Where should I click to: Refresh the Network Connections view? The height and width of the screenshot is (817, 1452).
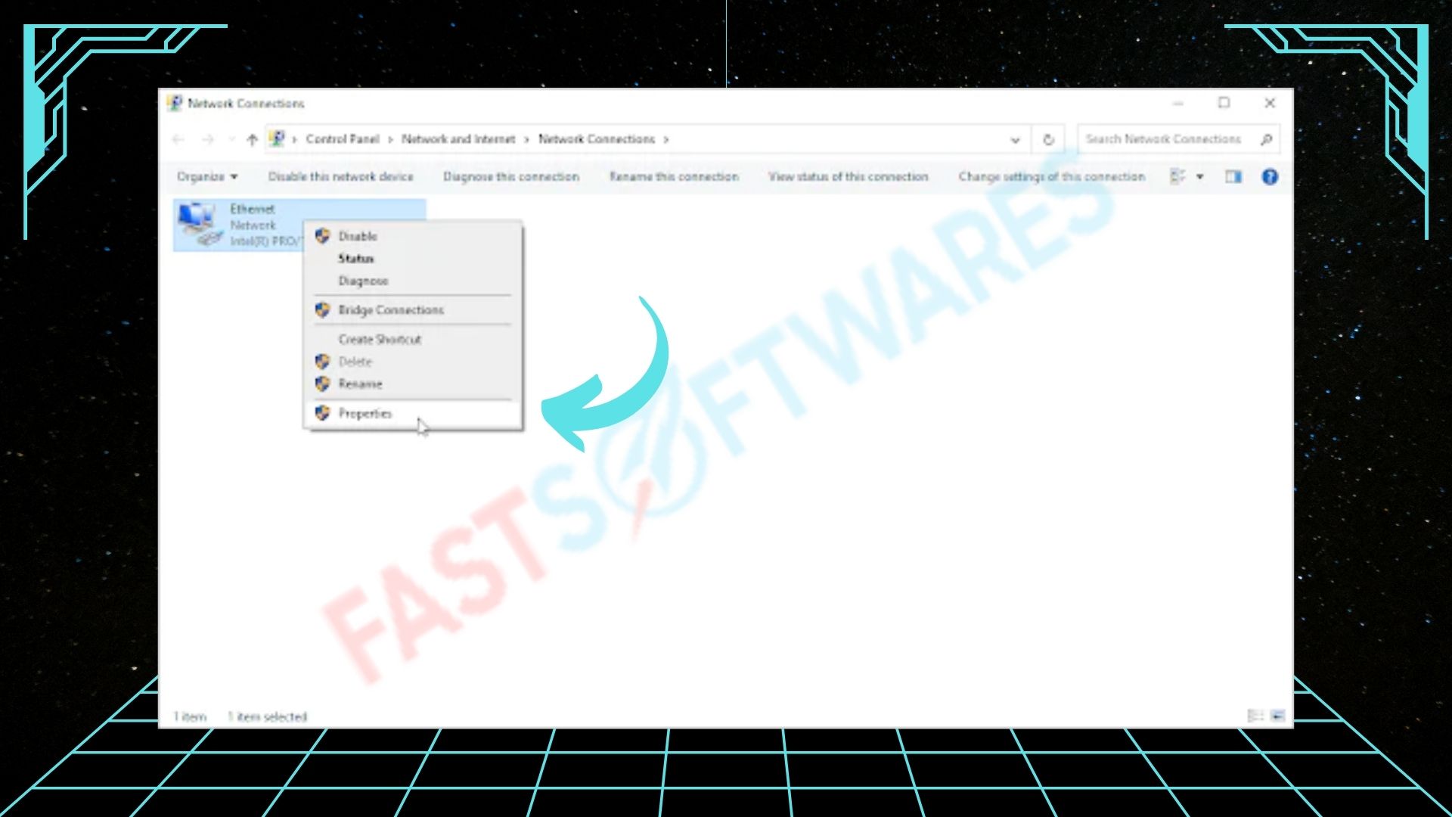click(1048, 139)
